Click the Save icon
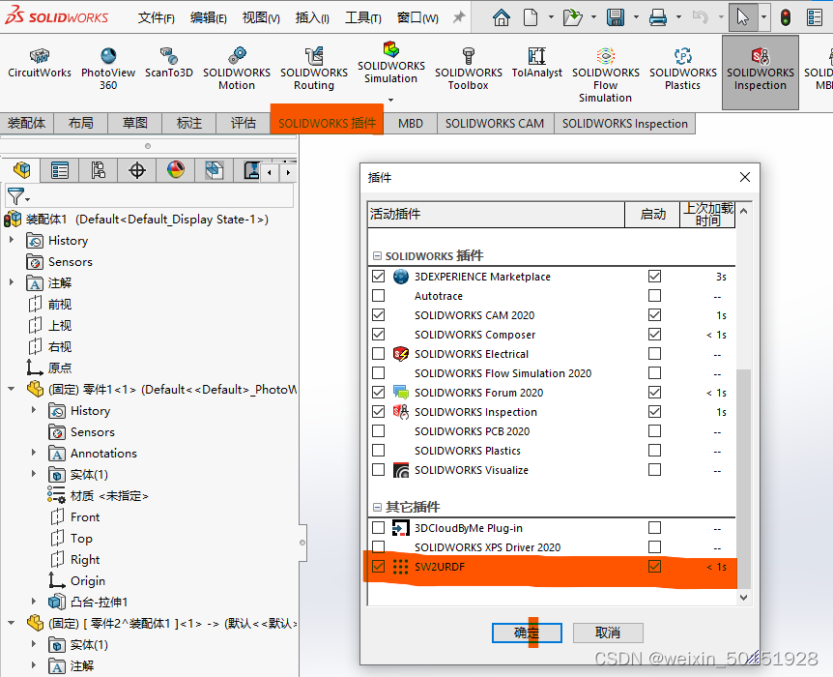The image size is (833, 677). click(616, 17)
